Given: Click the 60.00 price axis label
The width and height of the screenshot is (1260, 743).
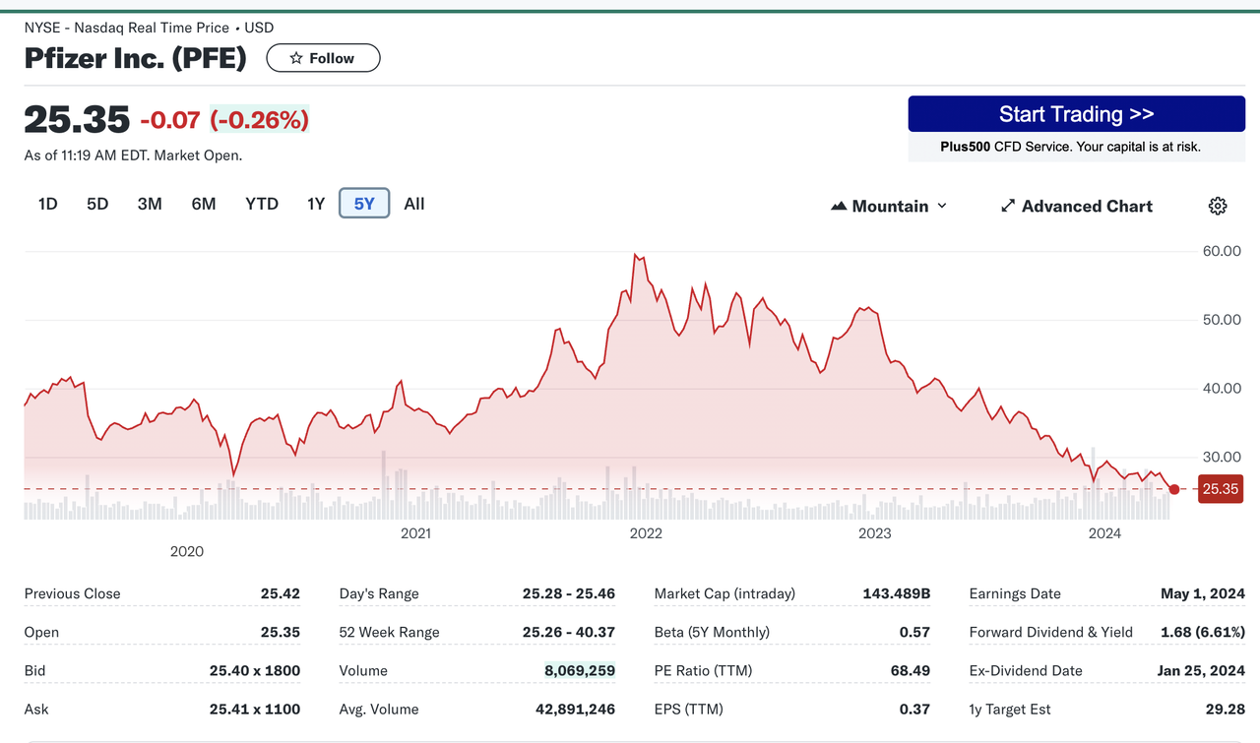Looking at the screenshot, I should point(1222,251).
